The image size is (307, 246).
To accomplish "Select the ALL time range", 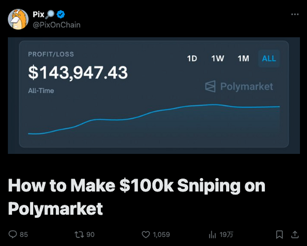I will [x=269, y=59].
